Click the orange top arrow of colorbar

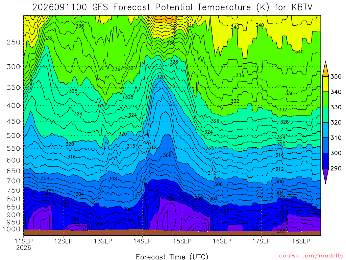tap(325, 70)
